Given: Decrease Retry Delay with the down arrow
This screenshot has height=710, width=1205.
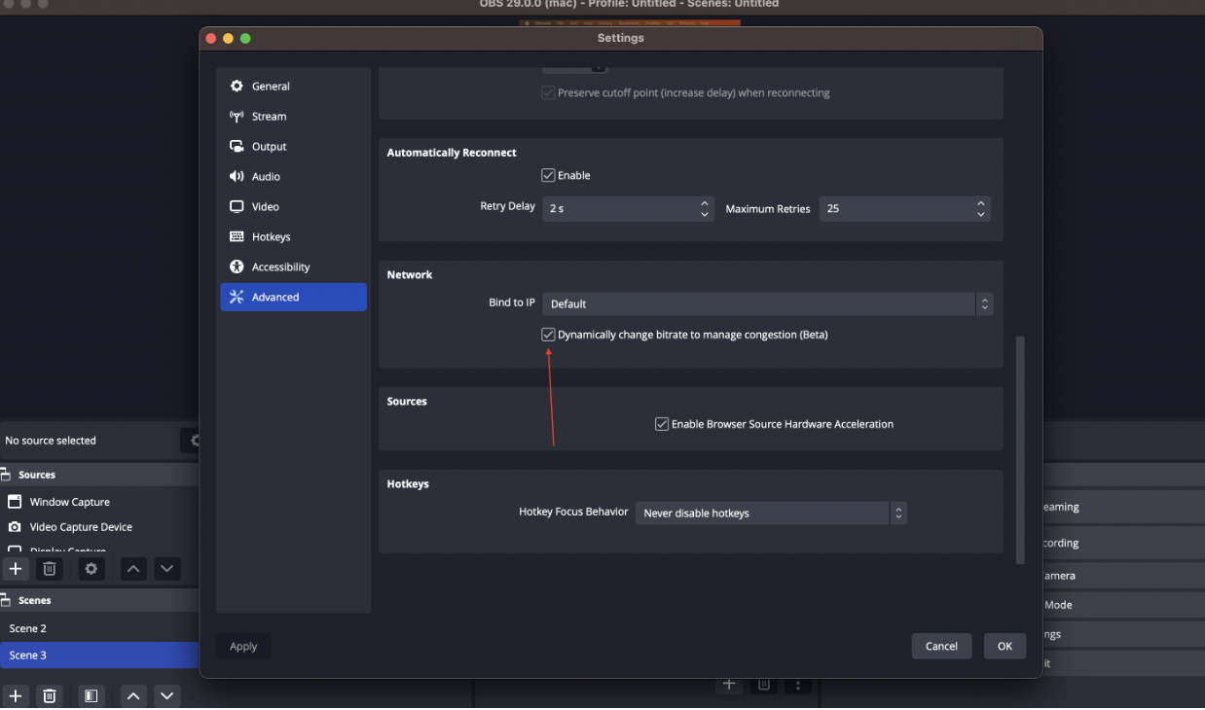Looking at the screenshot, I should tap(705, 214).
